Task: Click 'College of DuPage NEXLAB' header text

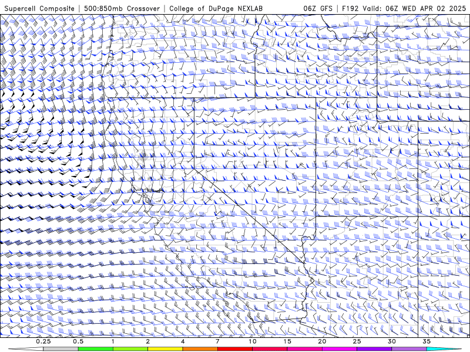Action: point(216,9)
